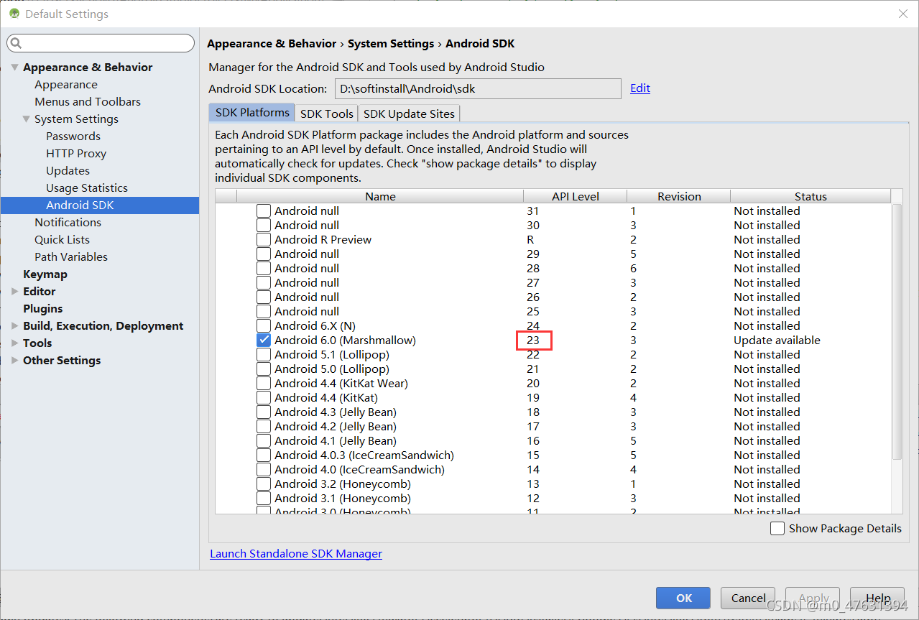Sort by the Revision column header

point(679,197)
